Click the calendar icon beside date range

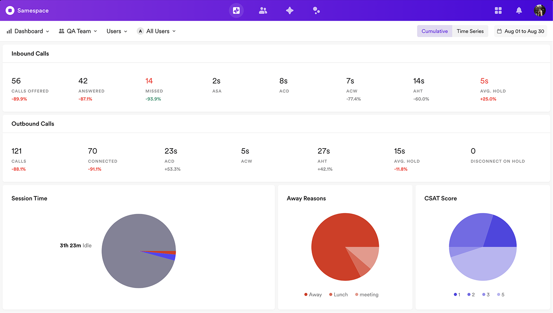(500, 31)
